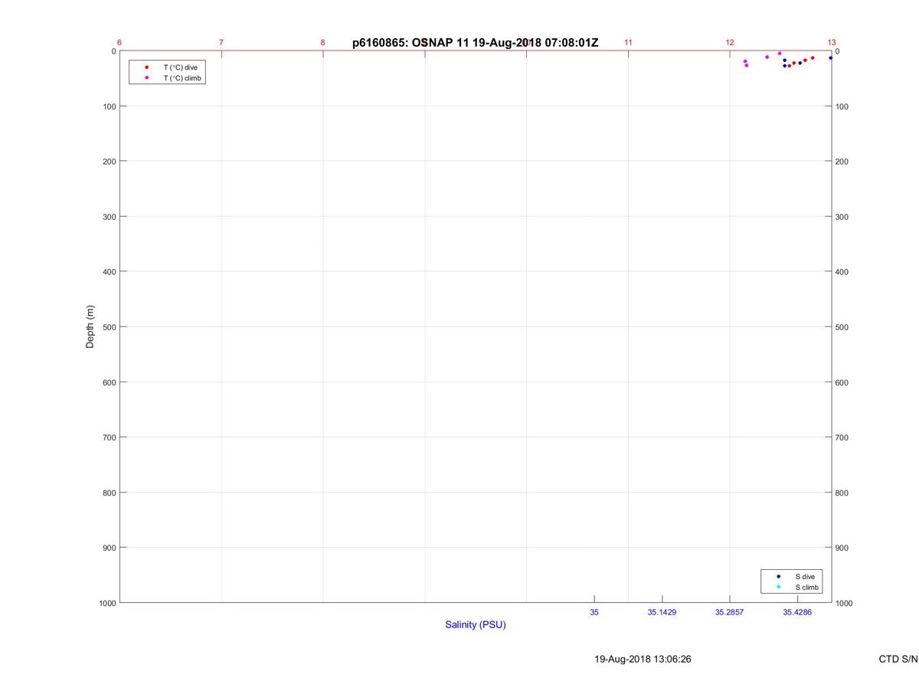Viewport: 919px width, 678px height.
Task: Click the 700 tick on right depth axis
Action: point(842,437)
